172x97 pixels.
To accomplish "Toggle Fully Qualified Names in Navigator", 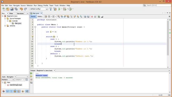I will (x=23, y=91).
